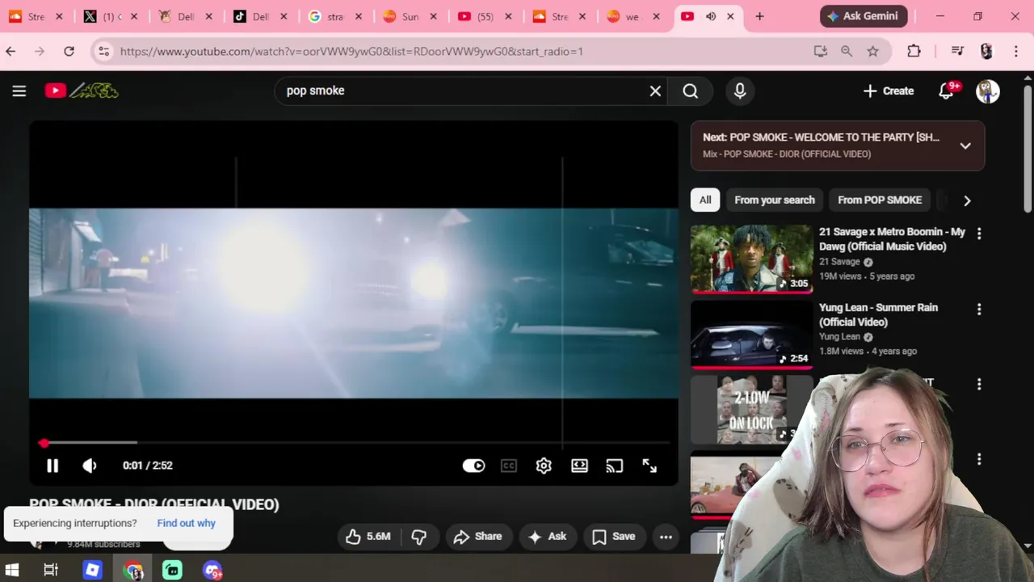The width and height of the screenshot is (1034, 582).
Task: Toggle the autoplay switch
Action: 473,466
